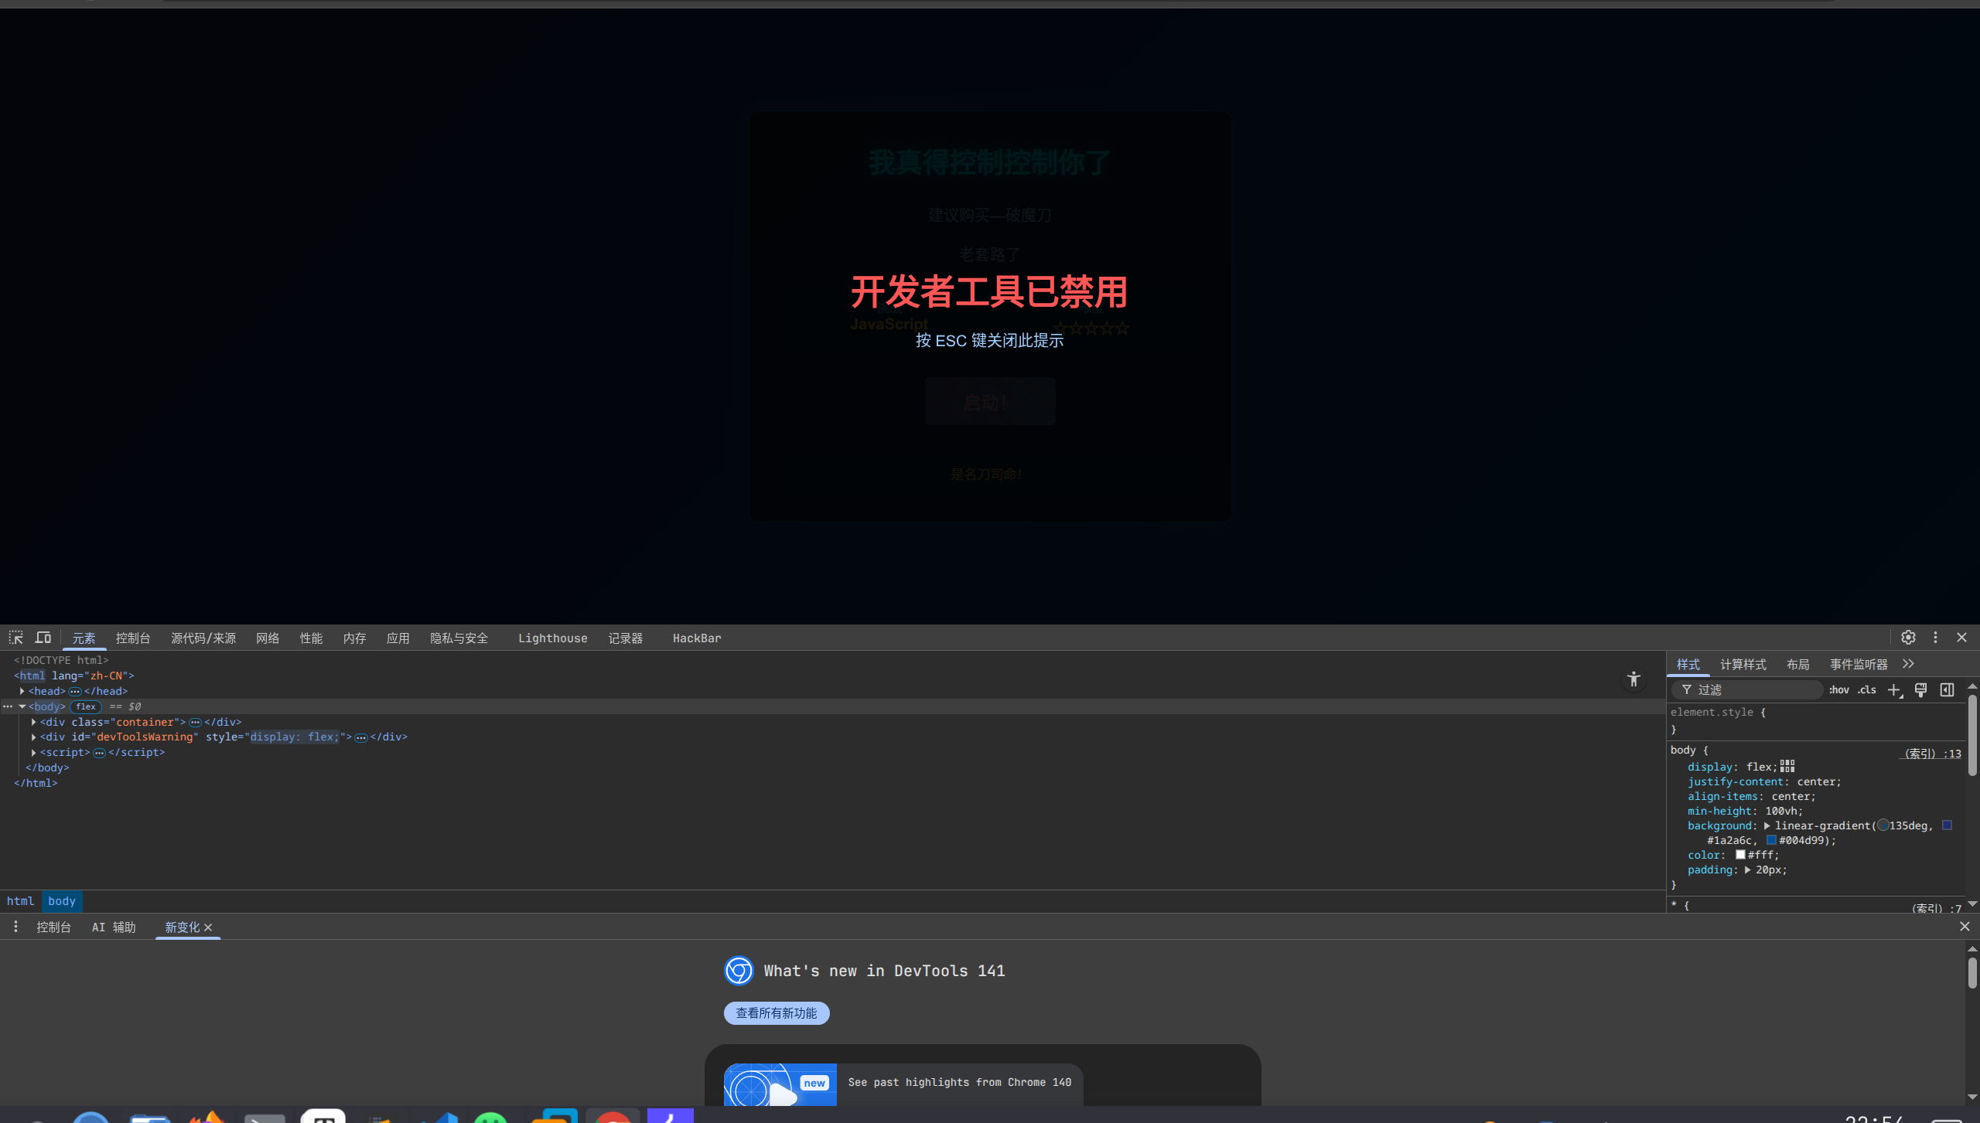Screen dimensions: 1980x1123
Task: Open the #004d99 color swatch
Action: pyautogui.click(x=1771, y=840)
